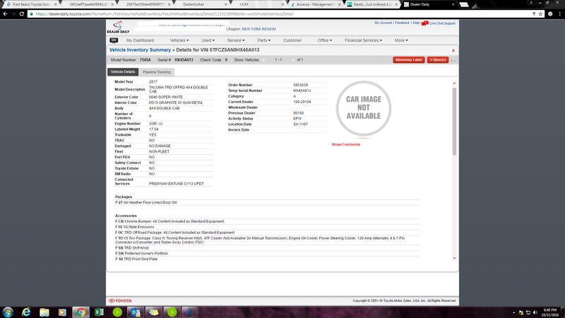This screenshot has height=318, width=565.
Task: Switch to Chrome in taskbar
Action: pos(81,312)
